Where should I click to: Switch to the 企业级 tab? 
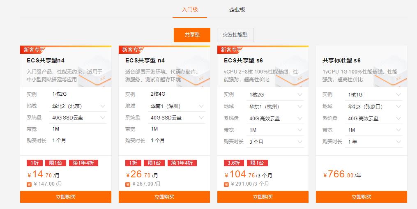(237, 9)
